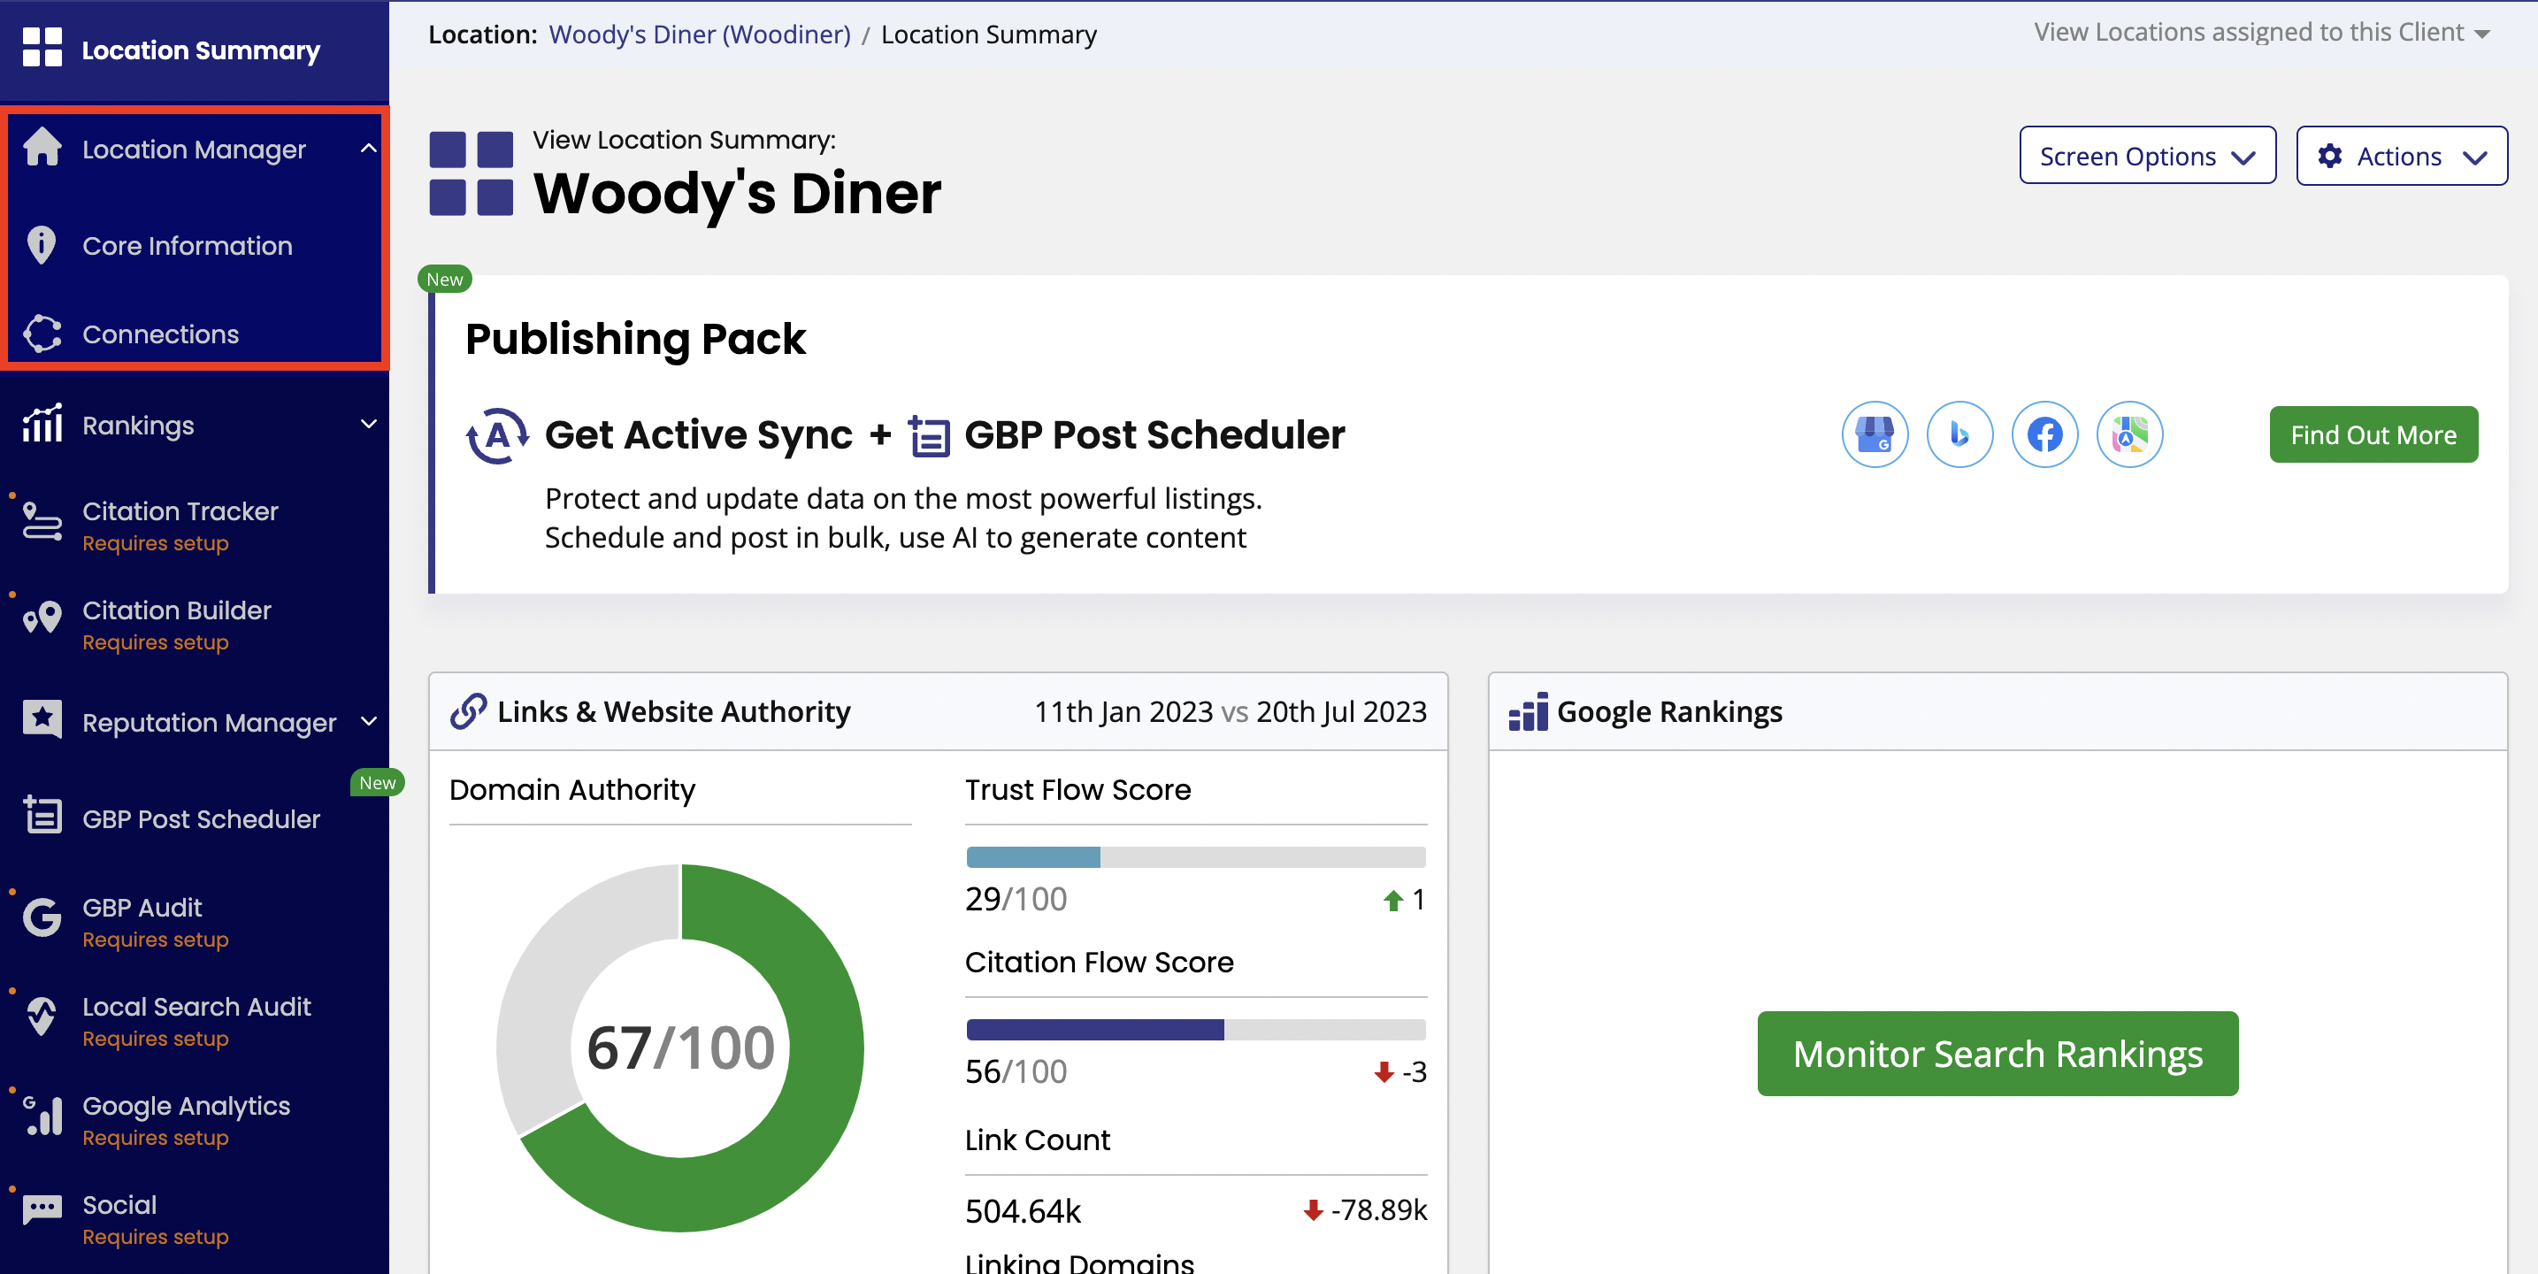Expand the Rankings menu chevron
Screen dimensions: 2538x1274
(x=369, y=425)
